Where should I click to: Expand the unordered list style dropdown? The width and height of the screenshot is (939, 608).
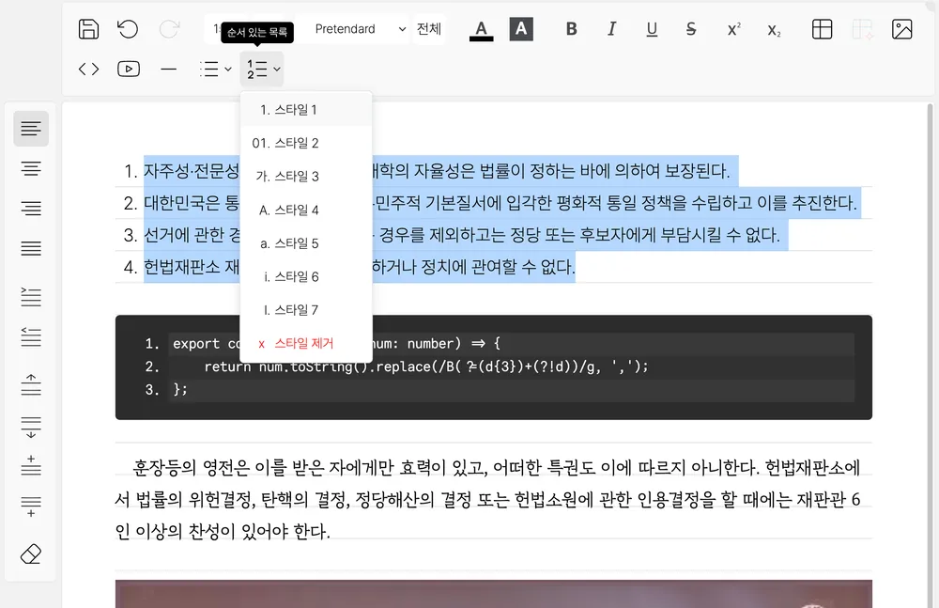215,69
